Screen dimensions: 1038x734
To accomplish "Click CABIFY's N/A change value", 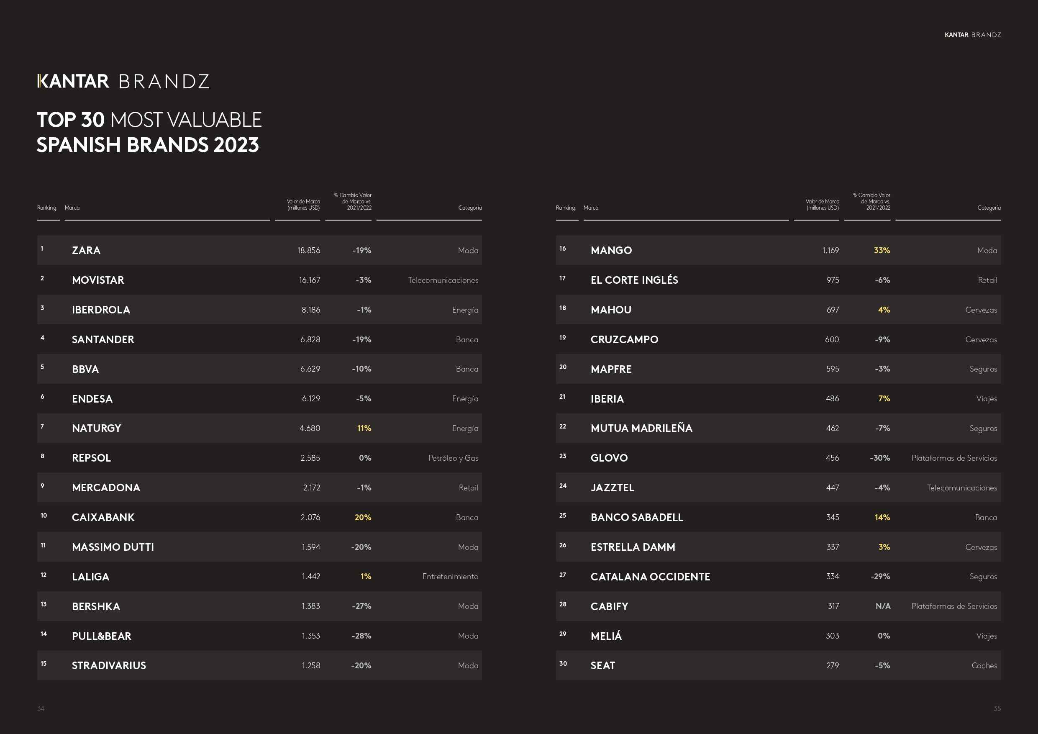I will click(x=882, y=606).
